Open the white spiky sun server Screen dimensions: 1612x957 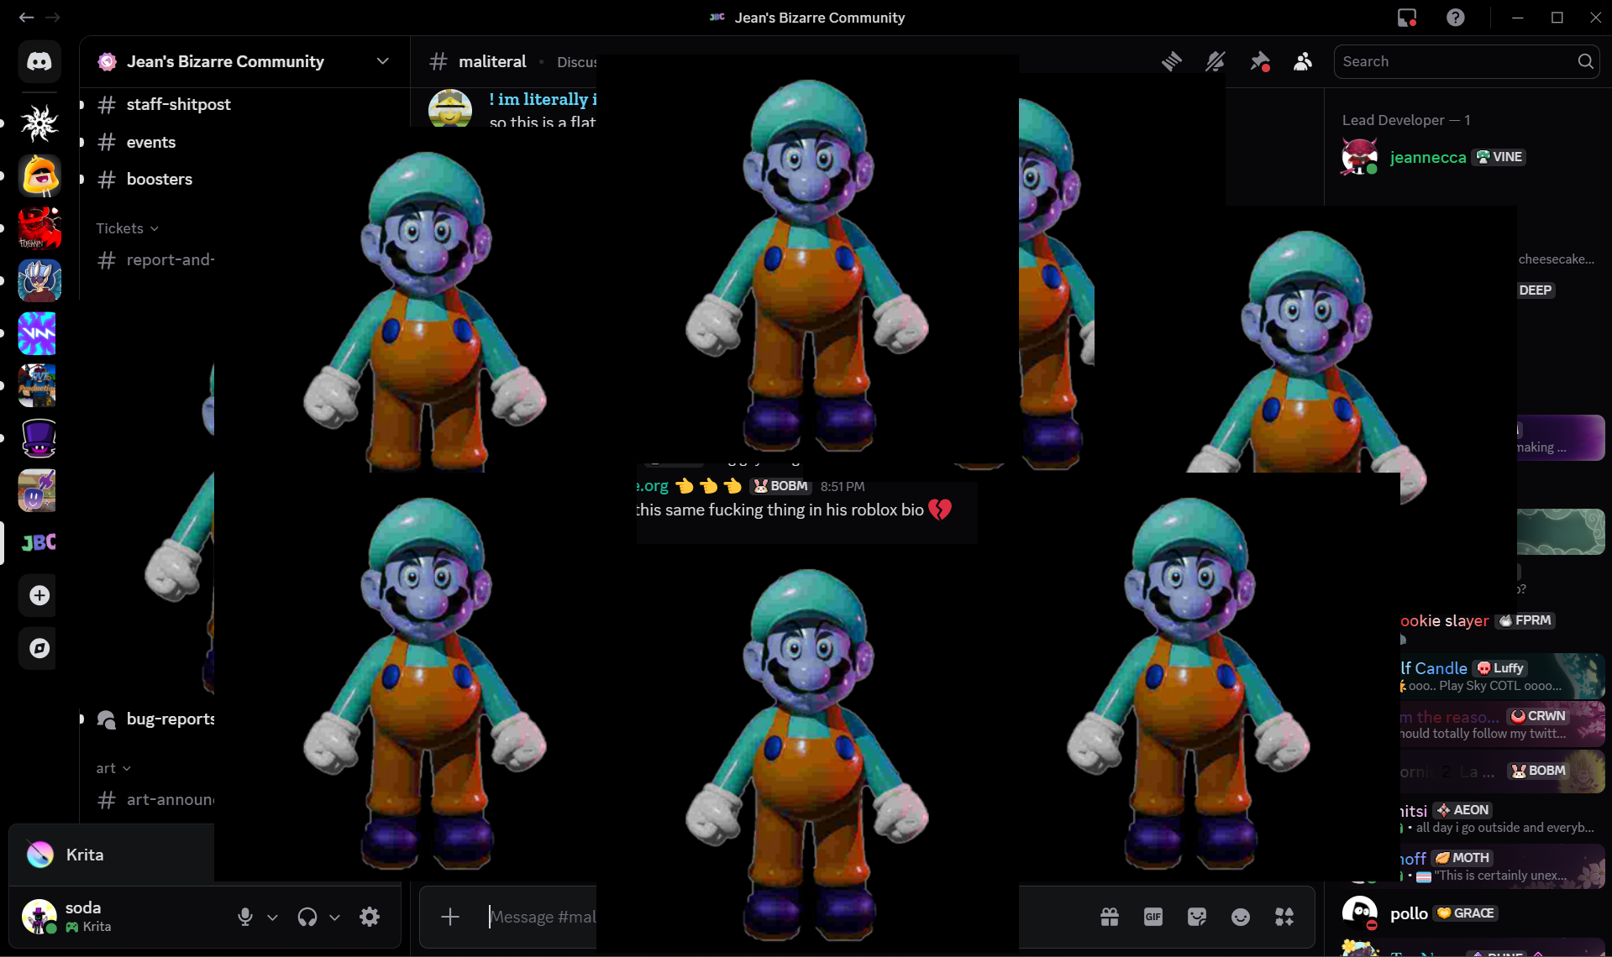pos(39,123)
